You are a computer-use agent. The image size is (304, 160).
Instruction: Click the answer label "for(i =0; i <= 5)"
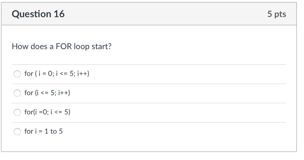tap(47, 112)
